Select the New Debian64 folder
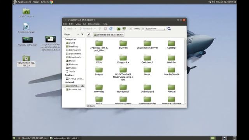Viewport: 249px width, 140px height. click(171, 71)
